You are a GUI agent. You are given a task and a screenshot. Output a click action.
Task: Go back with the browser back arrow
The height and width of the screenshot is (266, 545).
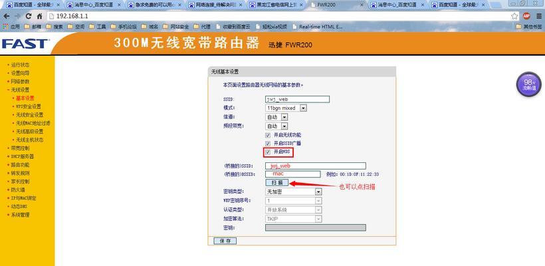[6, 17]
